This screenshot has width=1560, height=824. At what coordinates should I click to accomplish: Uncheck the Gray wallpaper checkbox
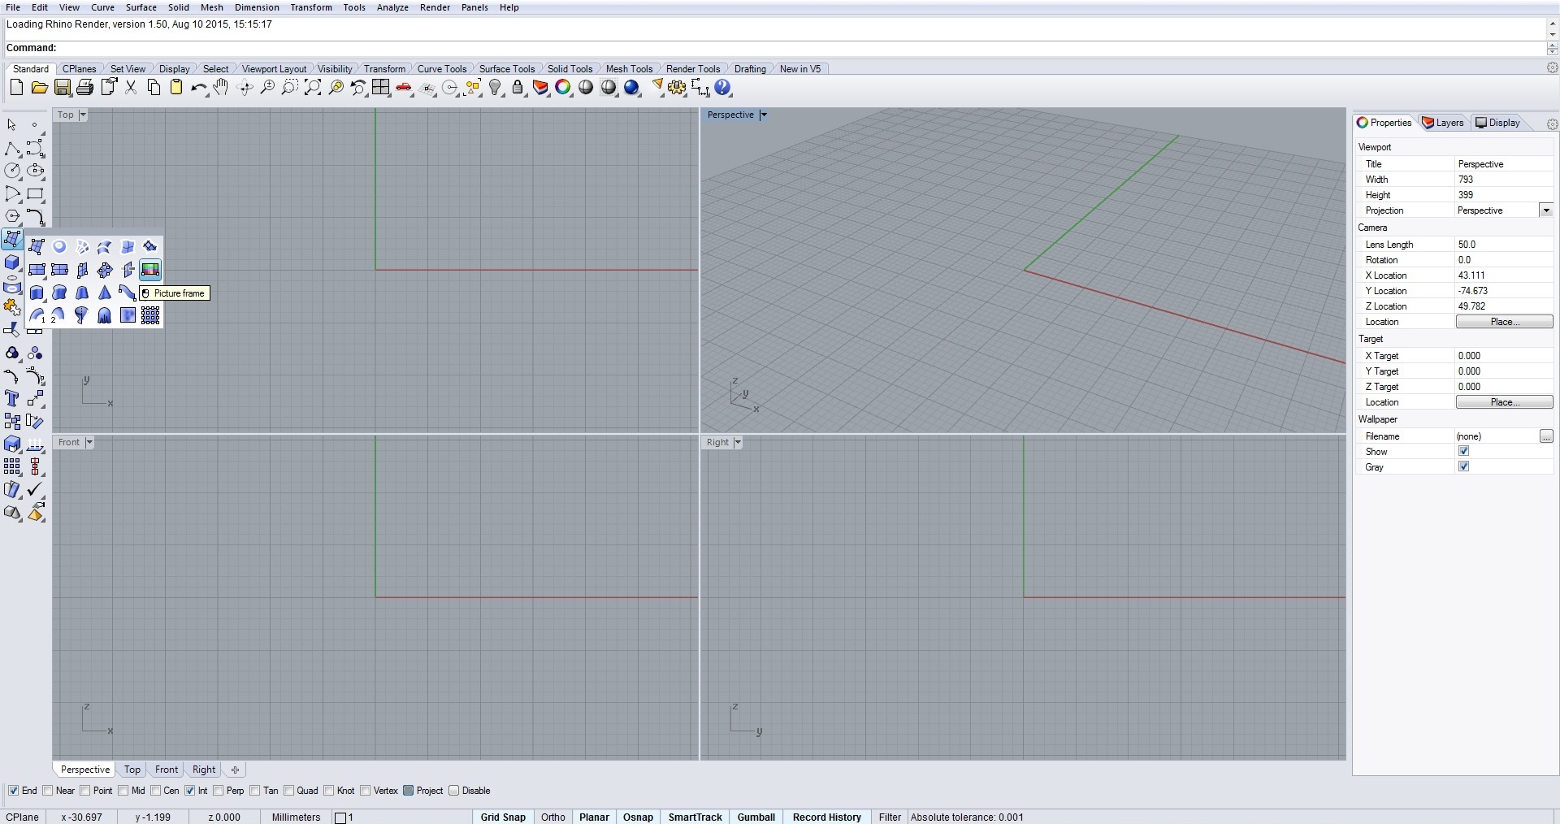pos(1463,466)
